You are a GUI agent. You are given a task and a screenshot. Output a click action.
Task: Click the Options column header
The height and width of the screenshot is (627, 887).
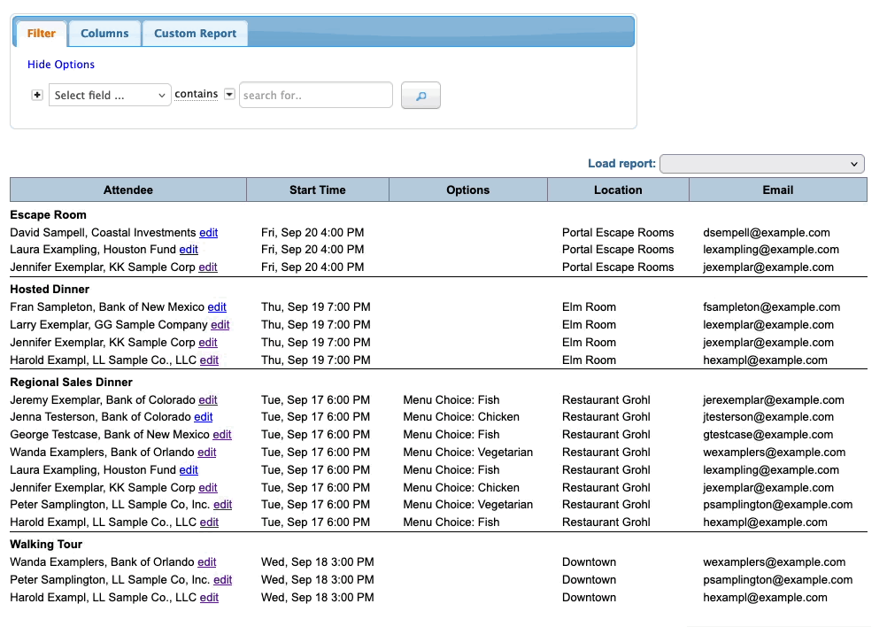(467, 190)
